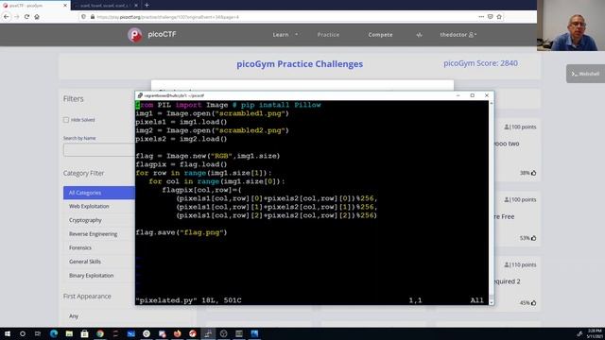
Task: Select All Categories filter
Action: point(99,193)
